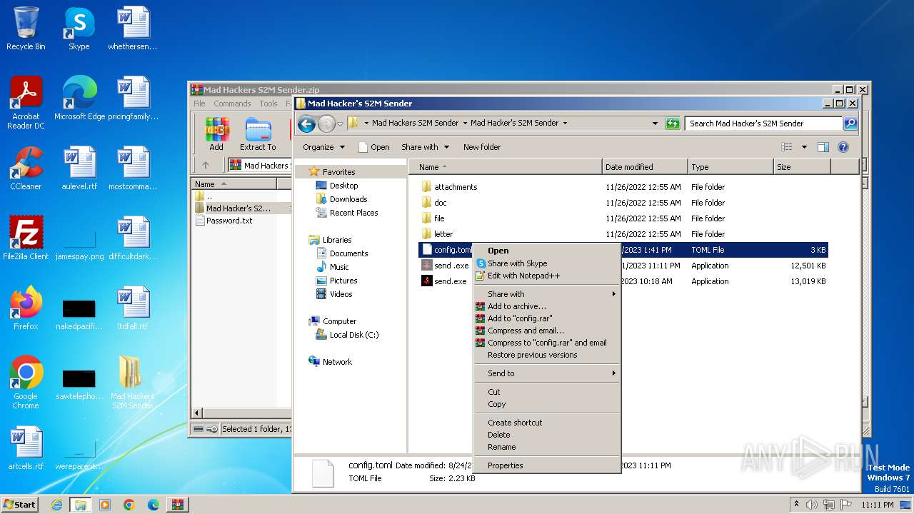Image resolution: width=914 pixels, height=514 pixels.
Task: Click the taskbar clock showing 11:11 PM
Action: (x=877, y=505)
